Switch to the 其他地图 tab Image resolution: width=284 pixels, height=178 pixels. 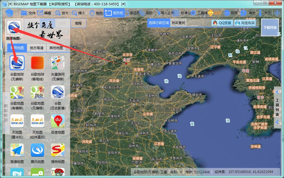pos(56,48)
